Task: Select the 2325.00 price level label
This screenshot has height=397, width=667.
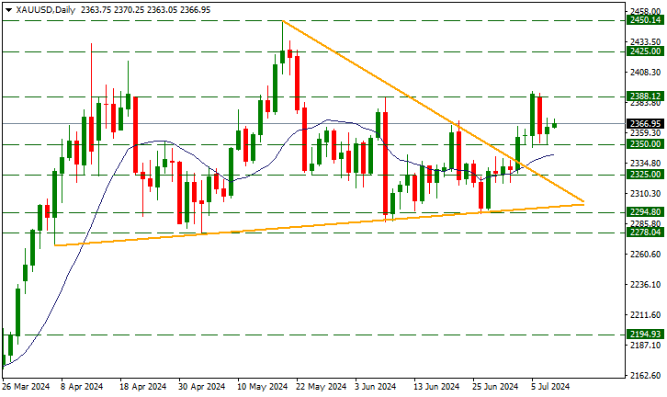Action: click(x=645, y=175)
